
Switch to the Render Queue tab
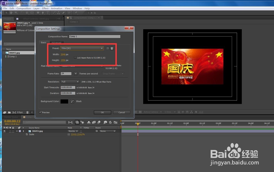[11, 117]
